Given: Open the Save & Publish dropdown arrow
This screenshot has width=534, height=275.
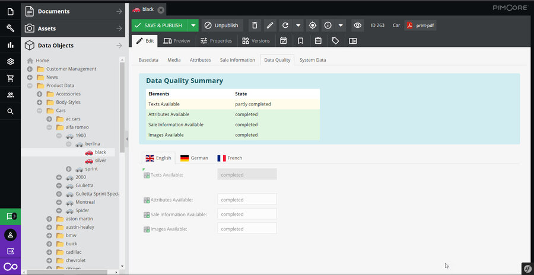Looking at the screenshot, I should click(193, 25).
